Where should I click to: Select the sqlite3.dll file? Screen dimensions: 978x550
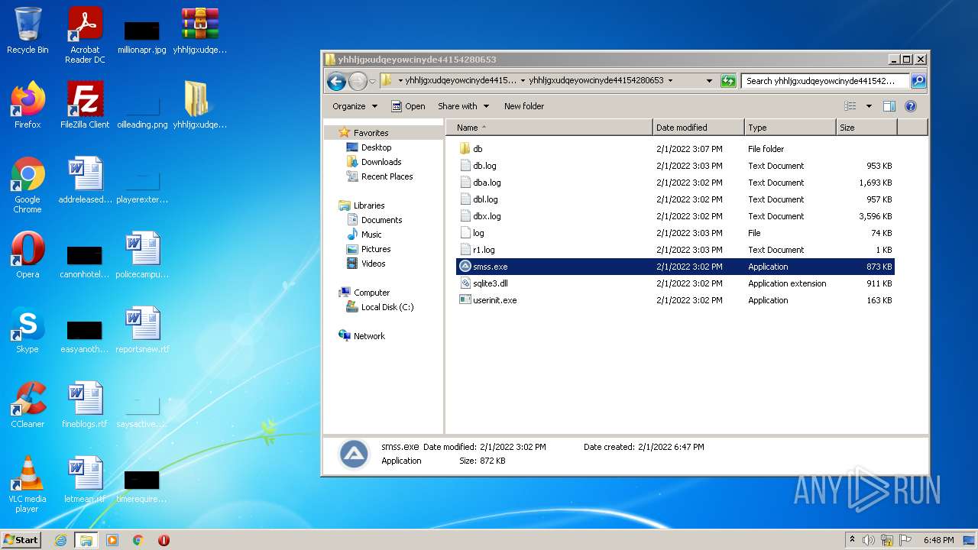coord(675,283)
